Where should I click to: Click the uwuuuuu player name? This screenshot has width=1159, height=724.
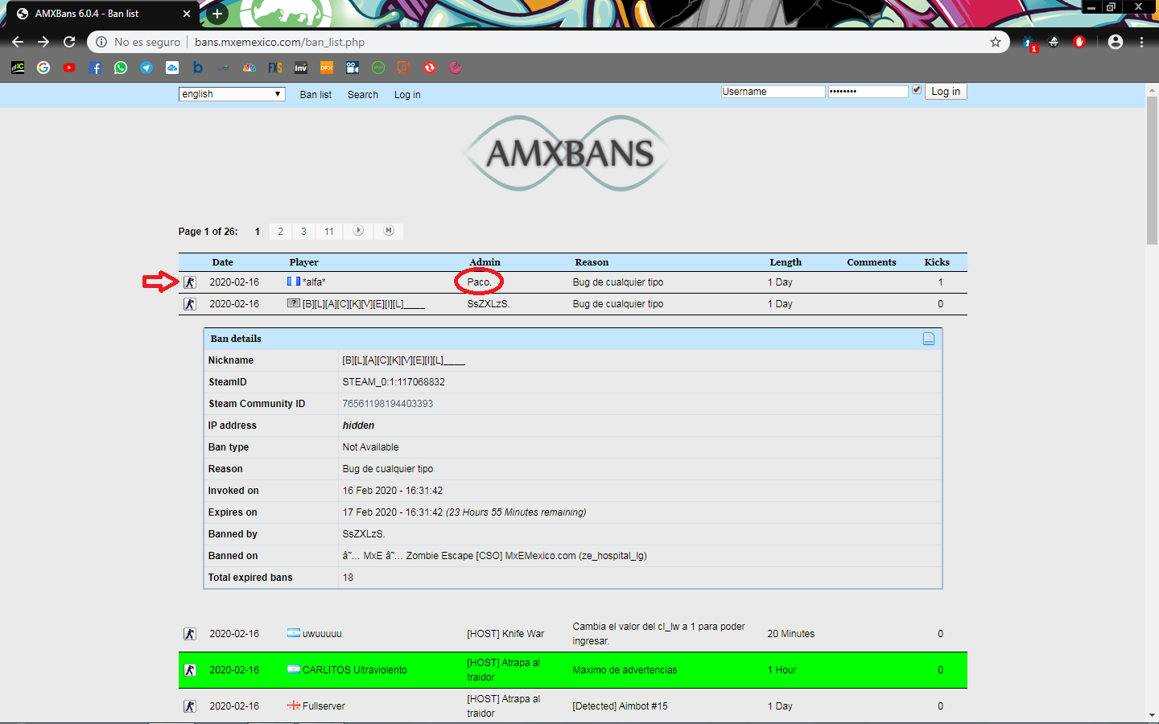tap(322, 634)
